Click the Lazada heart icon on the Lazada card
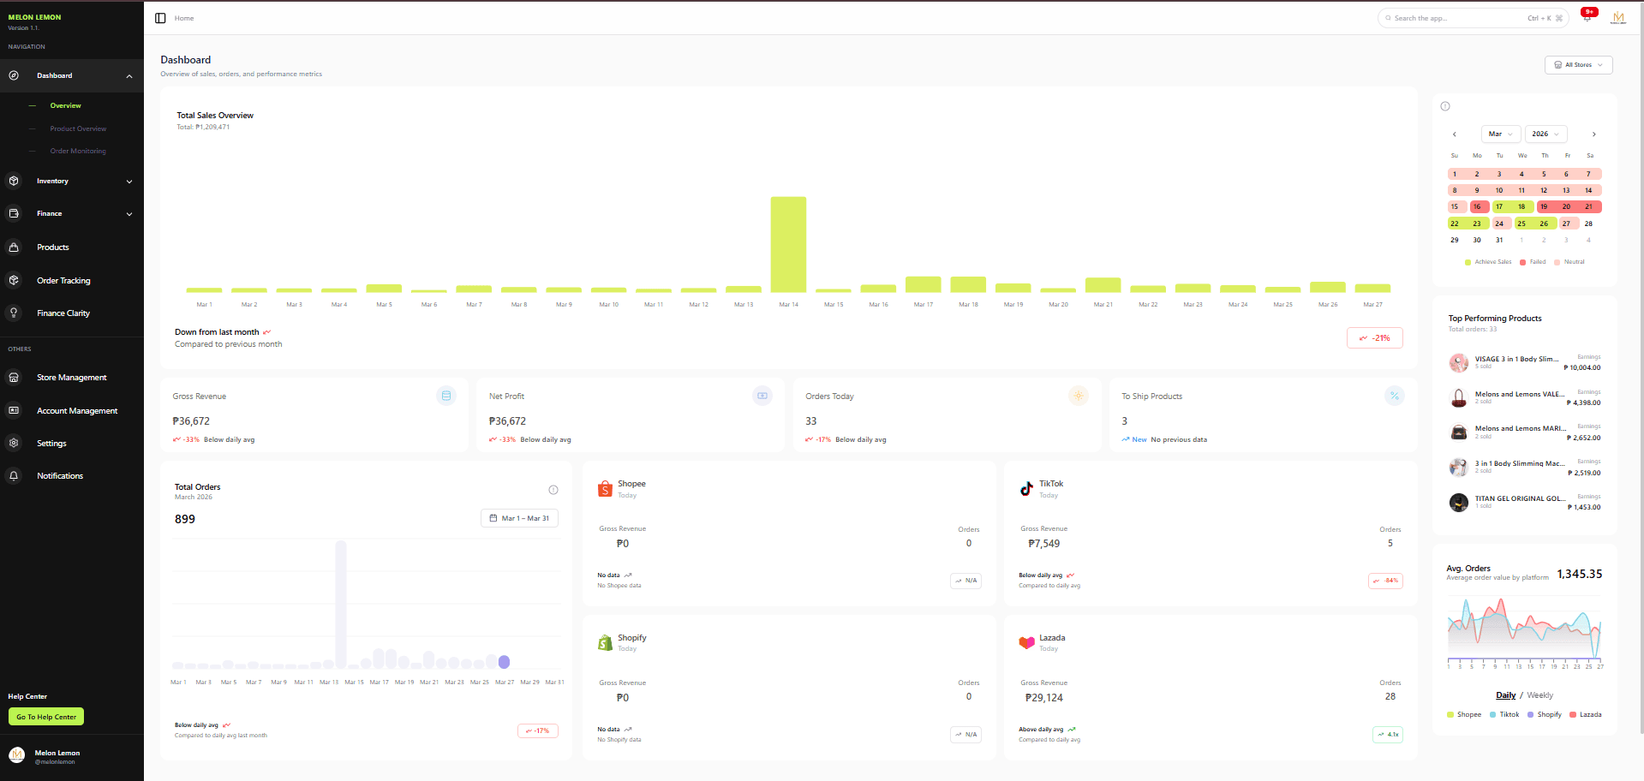This screenshot has width=1644, height=781. click(x=1026, y=642)
